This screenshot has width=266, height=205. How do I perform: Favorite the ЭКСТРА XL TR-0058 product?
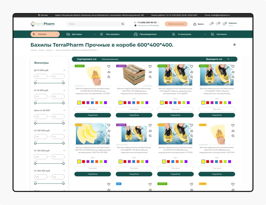(x=233, y=125)
